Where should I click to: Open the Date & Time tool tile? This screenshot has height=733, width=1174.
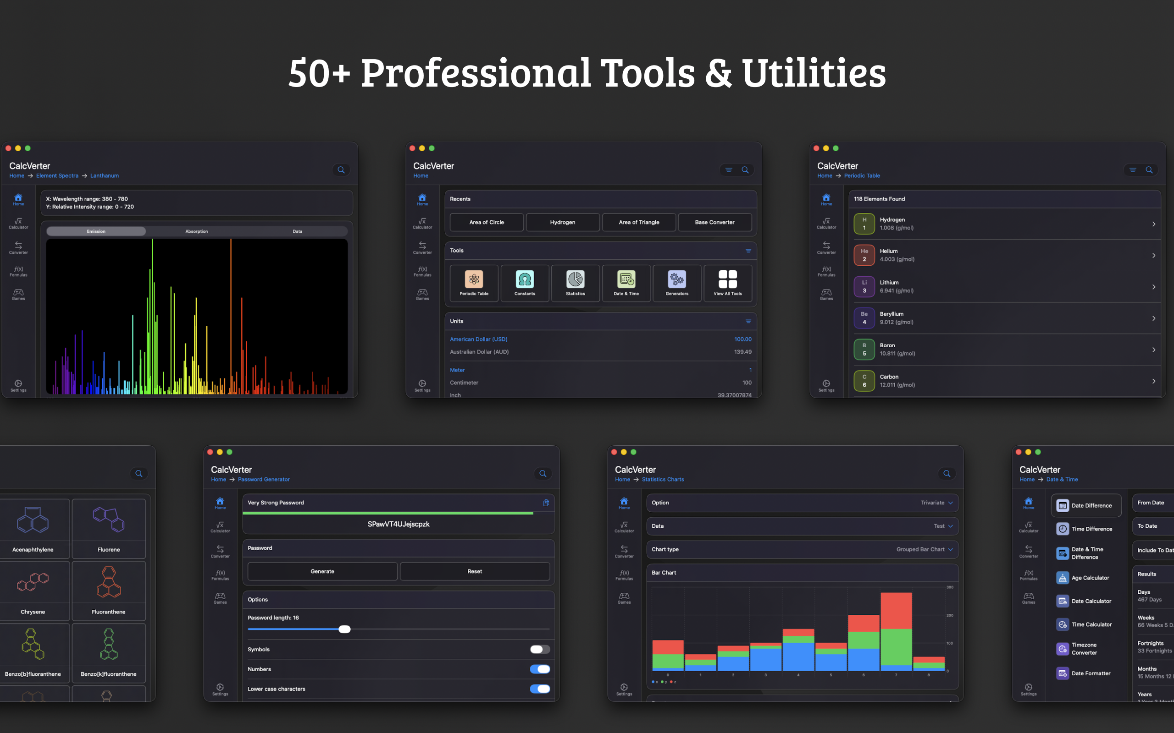626,283
